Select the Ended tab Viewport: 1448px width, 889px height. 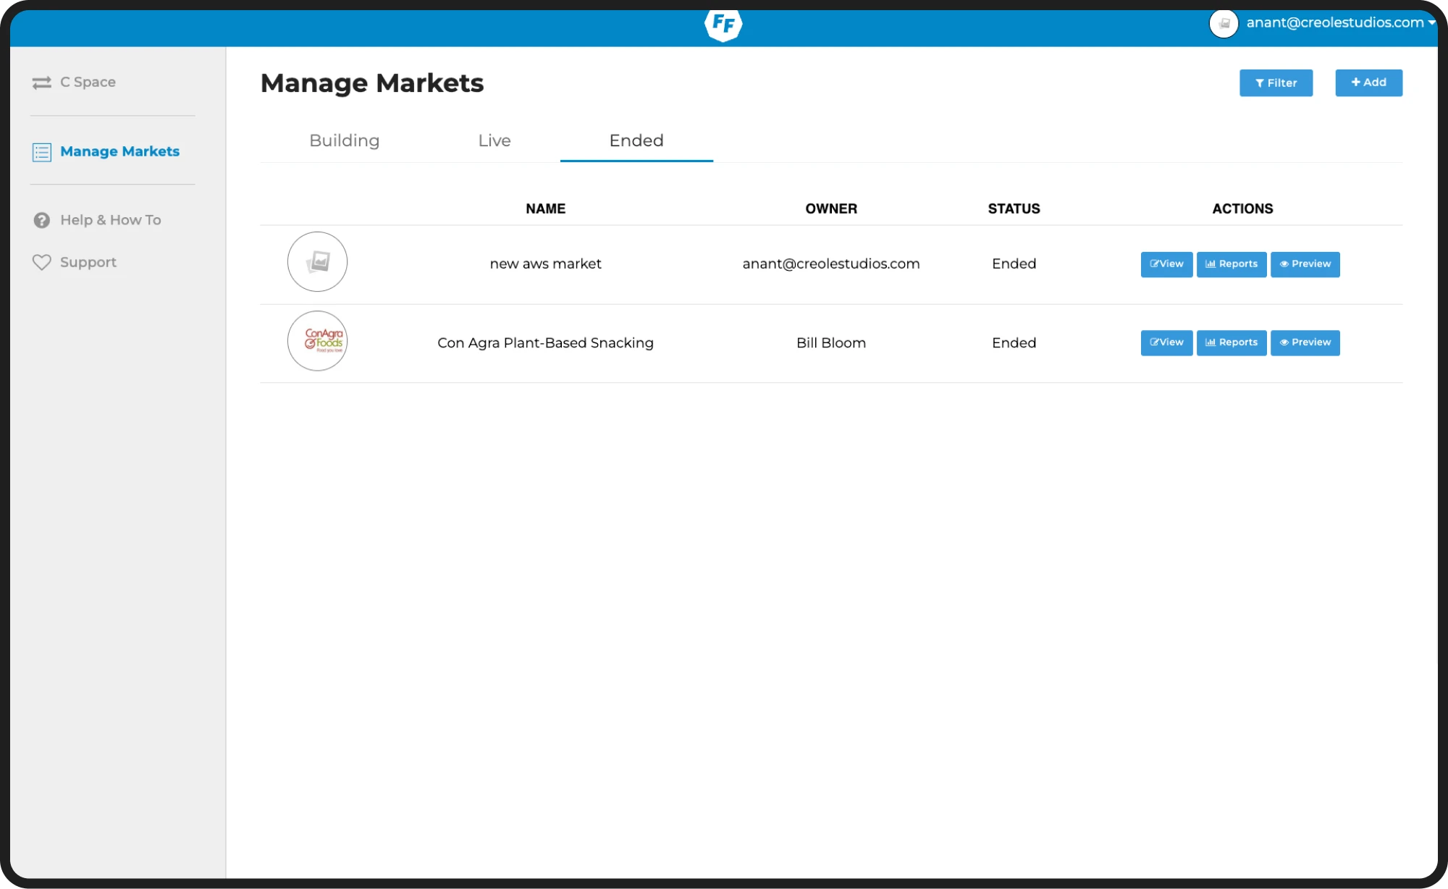click(636, 140)
